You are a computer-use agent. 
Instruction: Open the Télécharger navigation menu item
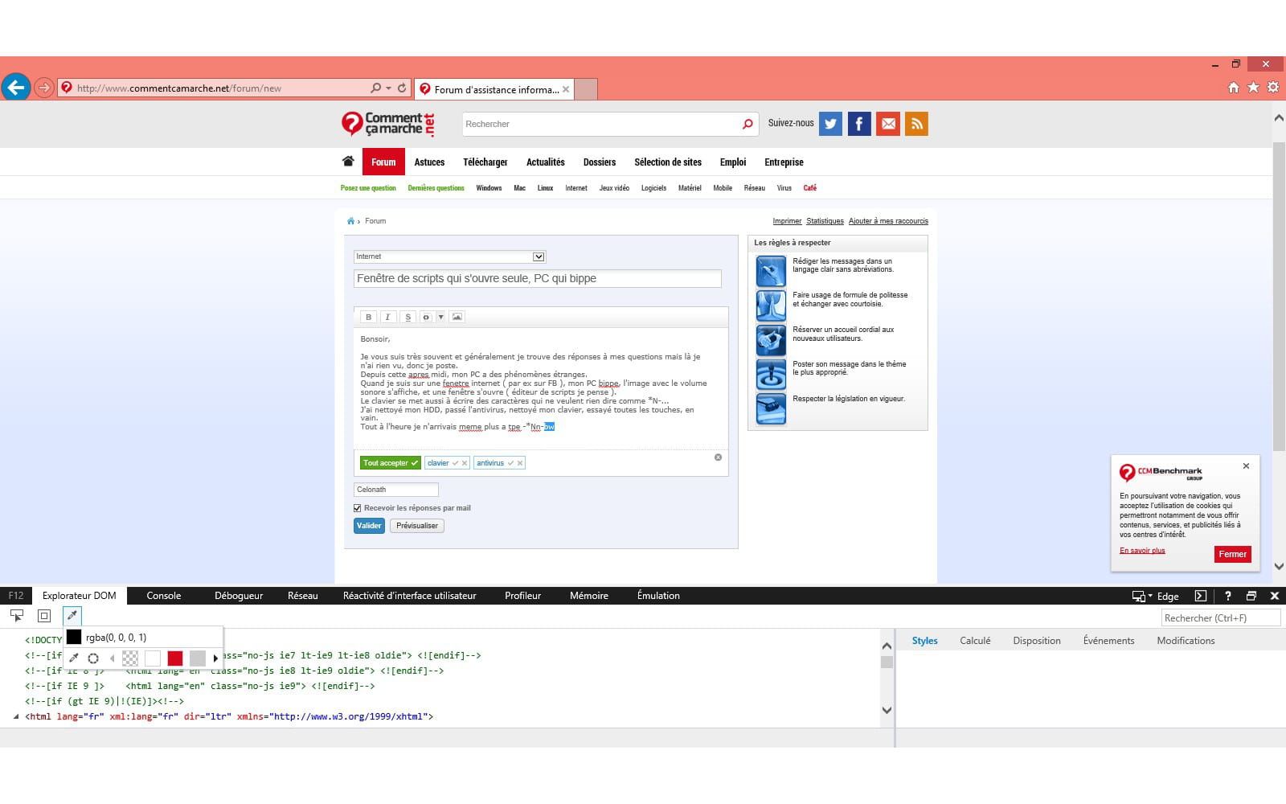[x=485, y=162]
